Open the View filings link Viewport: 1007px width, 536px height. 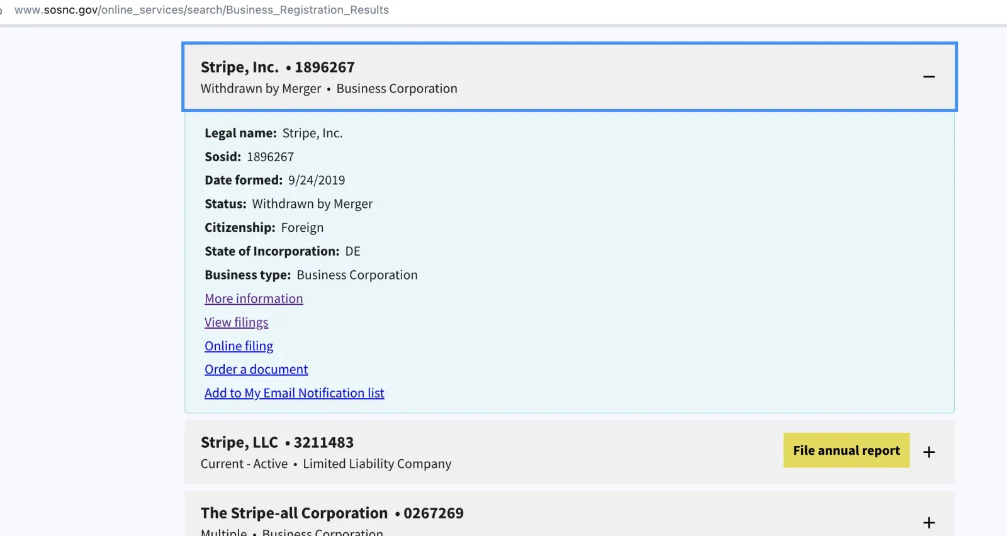(x=236, y=322)
